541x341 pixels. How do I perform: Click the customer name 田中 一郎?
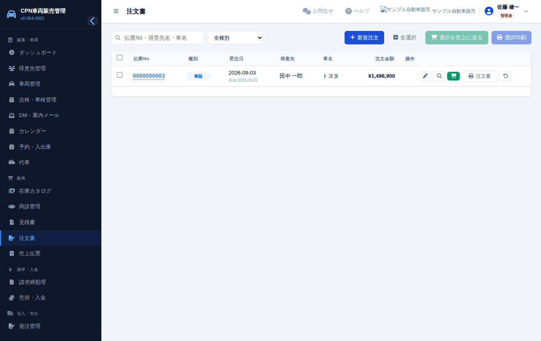click(x=291, y=76)
